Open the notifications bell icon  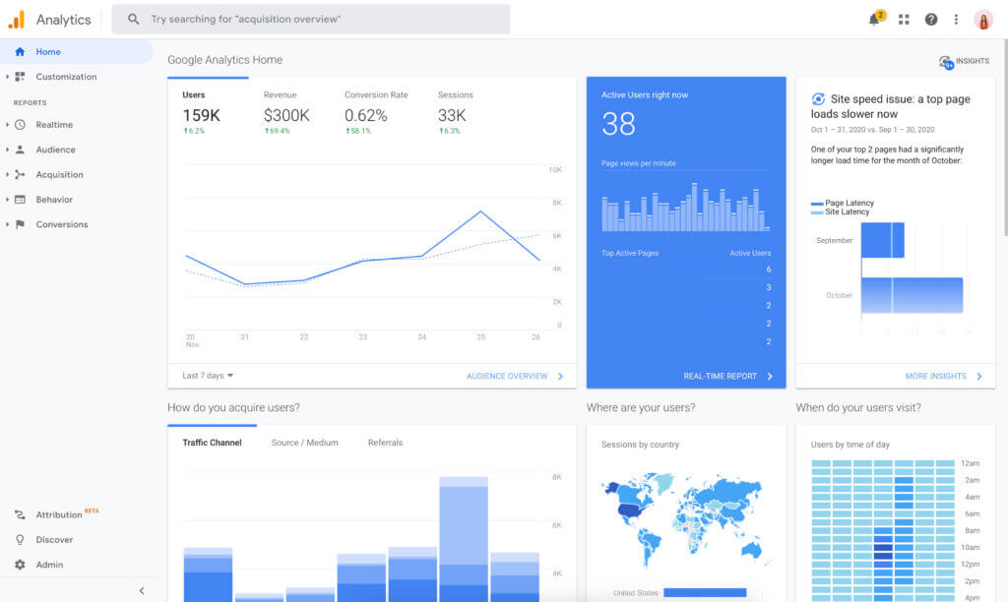click(874, 20)
